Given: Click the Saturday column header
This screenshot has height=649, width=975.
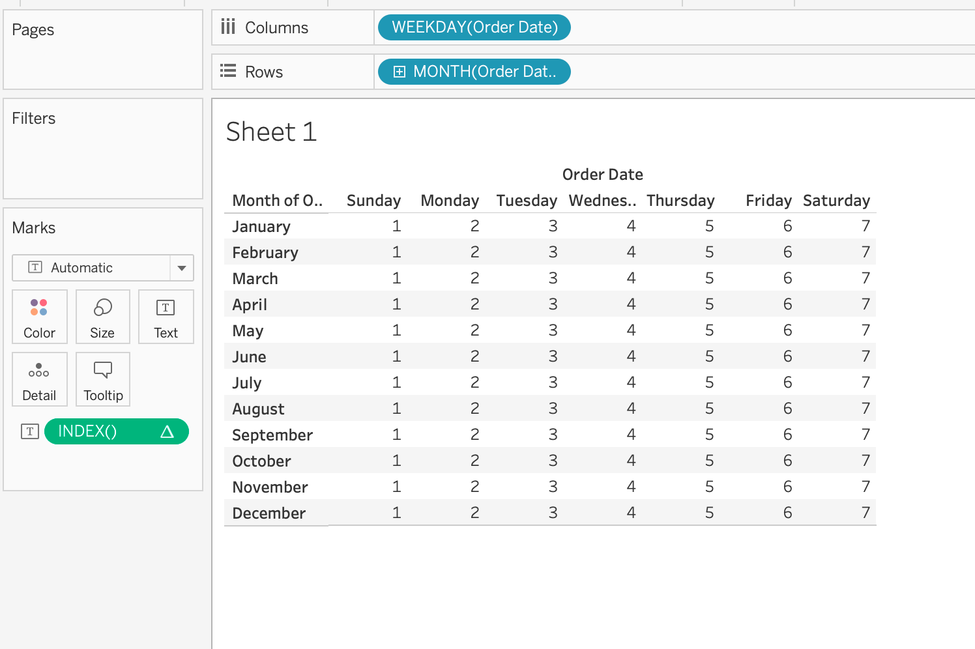Looking at the screenshot, I should [x=836, y=201].
